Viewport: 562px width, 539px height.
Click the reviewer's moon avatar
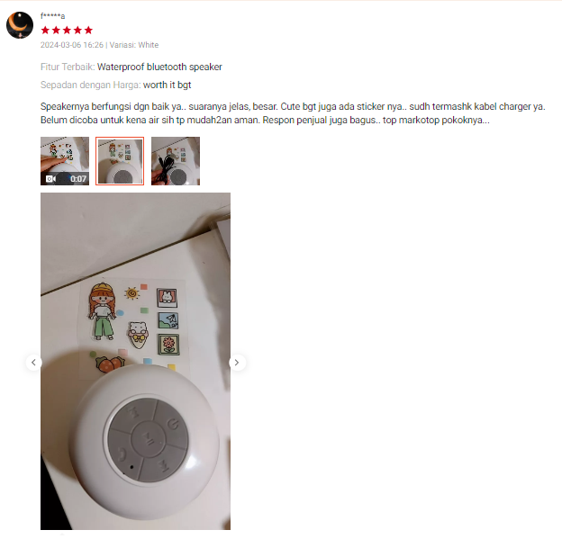pos(20,25)
